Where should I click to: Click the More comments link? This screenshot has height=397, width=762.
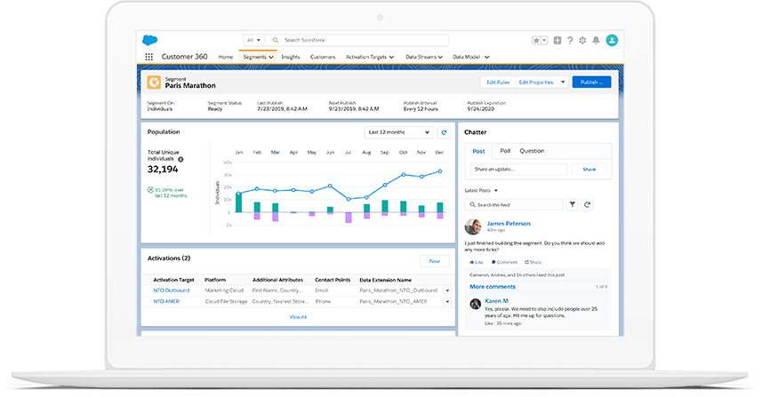click(x=493, y=287)
